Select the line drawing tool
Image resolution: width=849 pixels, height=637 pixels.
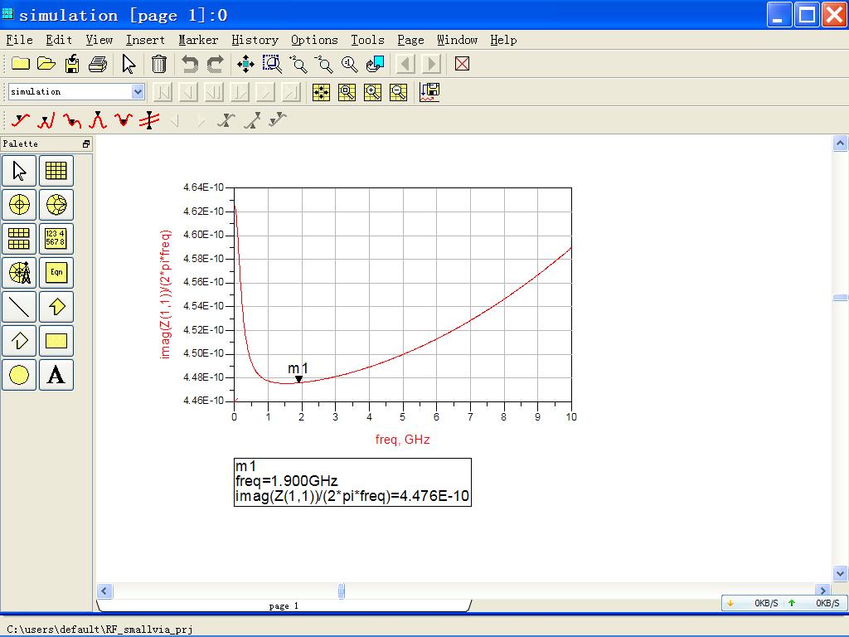coord(19,307)
